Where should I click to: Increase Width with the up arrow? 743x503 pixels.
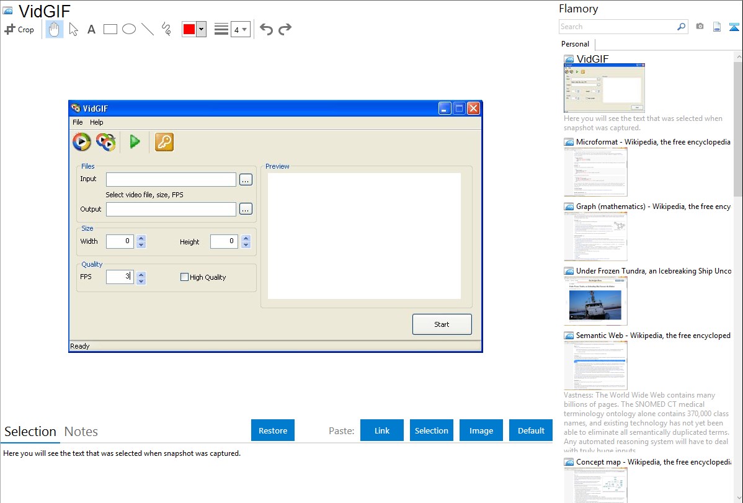(141, 238)
